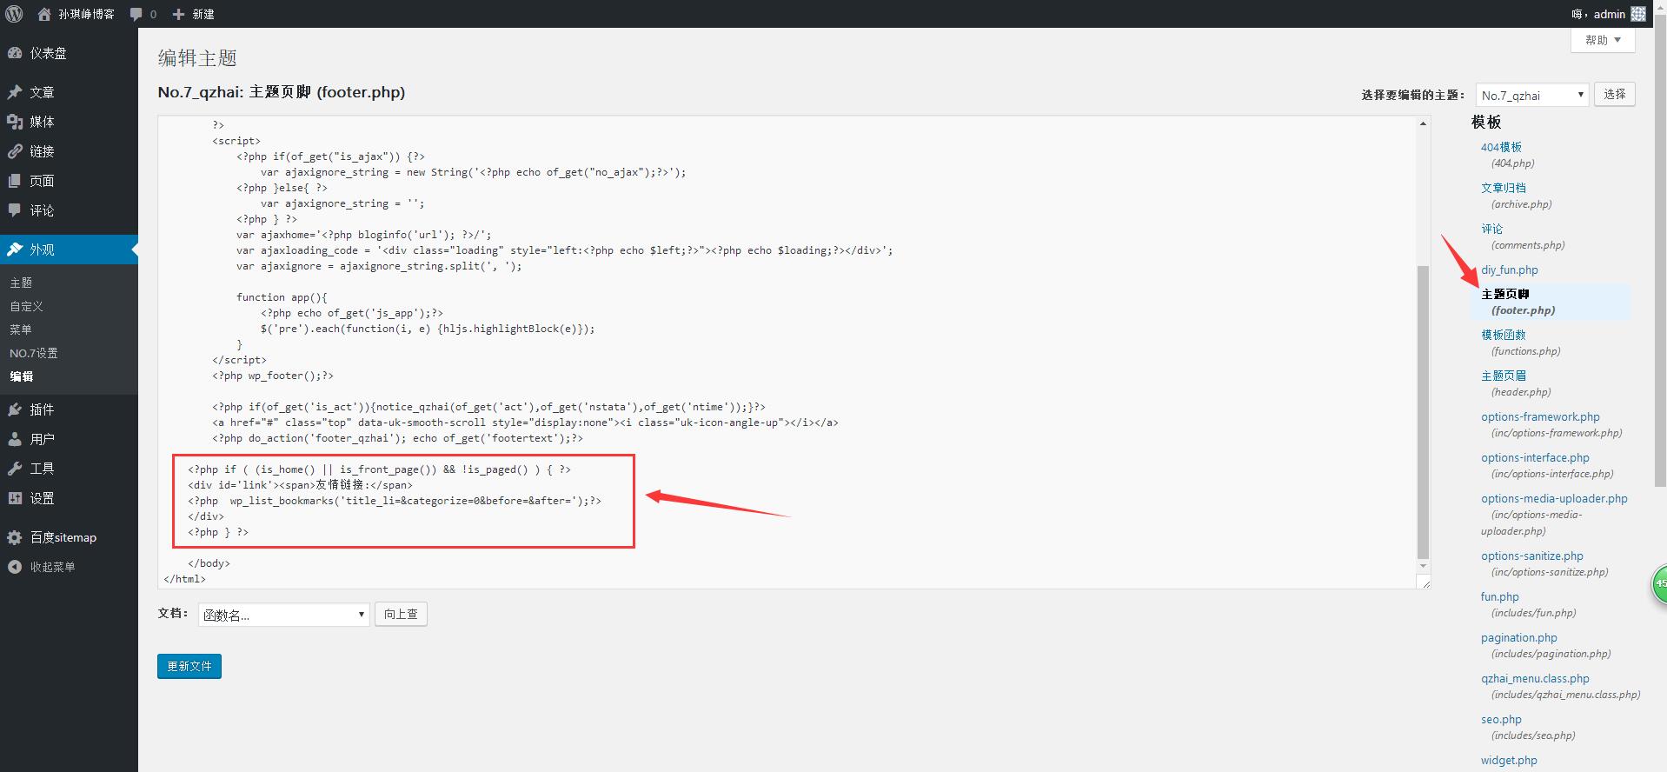This screenshot has height=772, width=1667.
Task: Click the 文章 pushpin icon
Action: pyautogui.click(x=15, y=92)
